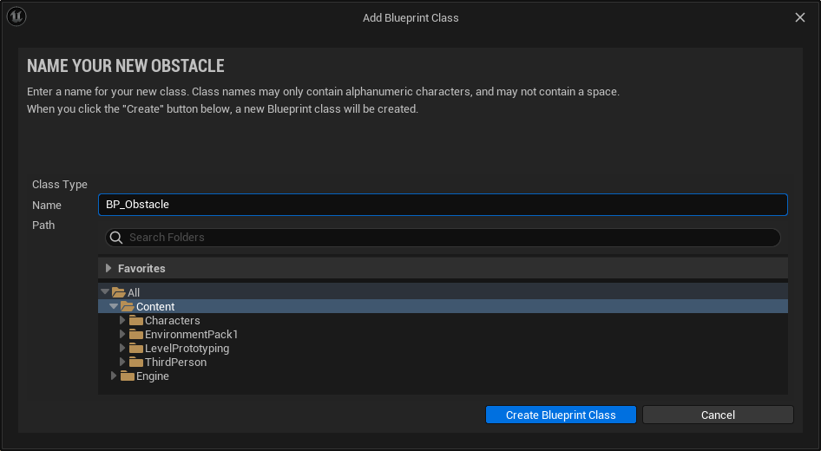
Task: Click the Path label
Action: tap(43, 225)
